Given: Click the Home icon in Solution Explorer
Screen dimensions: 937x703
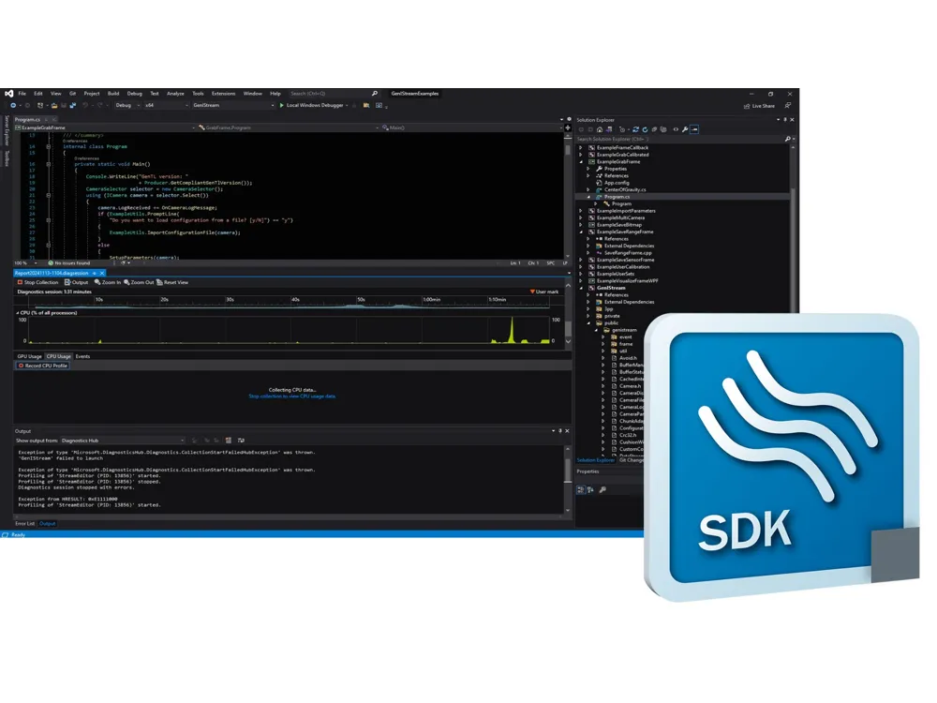Looking at the screenshot, I should pos(600,129).
